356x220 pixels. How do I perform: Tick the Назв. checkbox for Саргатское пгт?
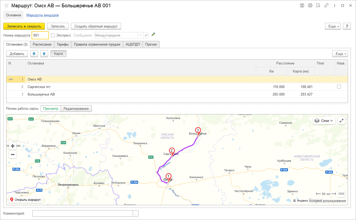pyautogui.click(x=339, y=87)
